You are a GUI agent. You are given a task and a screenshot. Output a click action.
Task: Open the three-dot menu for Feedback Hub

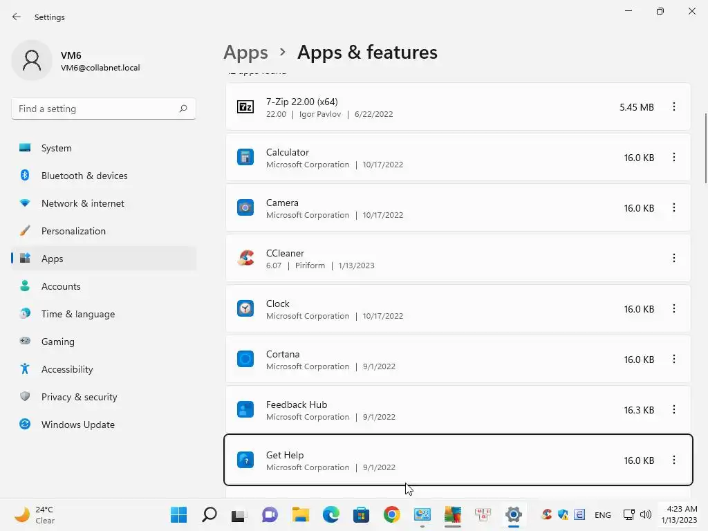click(673, 409)
